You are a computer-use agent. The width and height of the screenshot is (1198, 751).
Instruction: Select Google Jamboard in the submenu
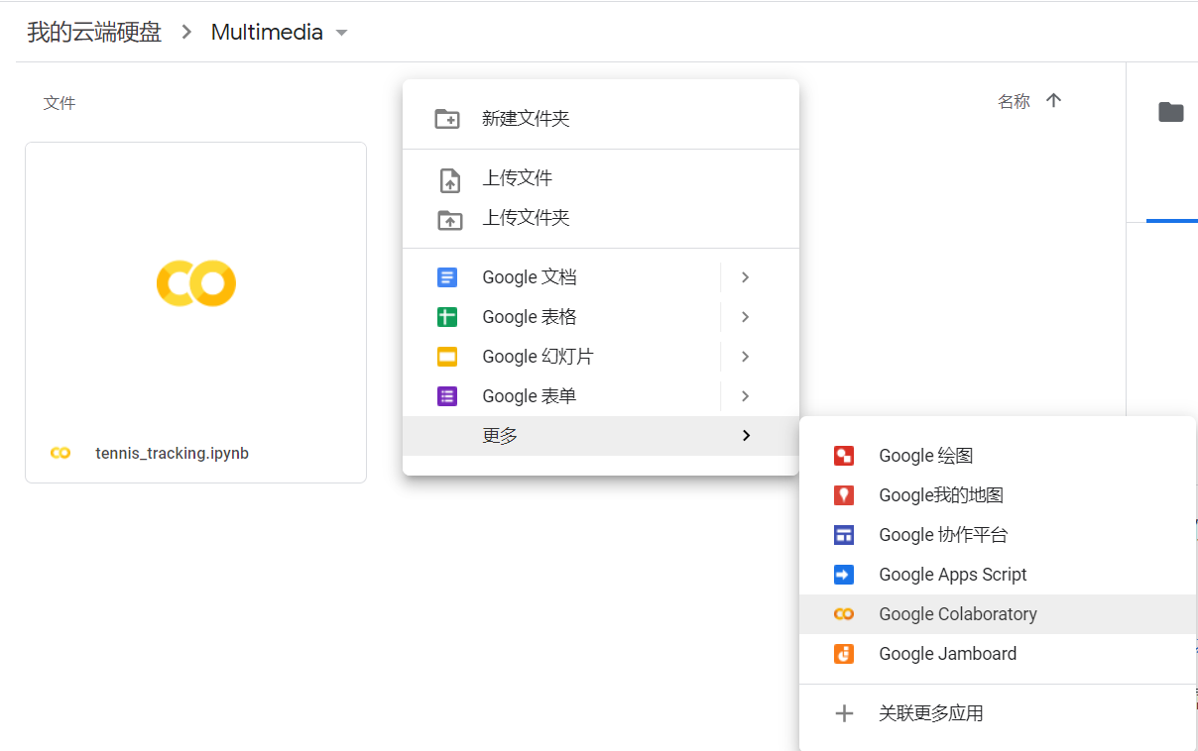coord(947,653)
